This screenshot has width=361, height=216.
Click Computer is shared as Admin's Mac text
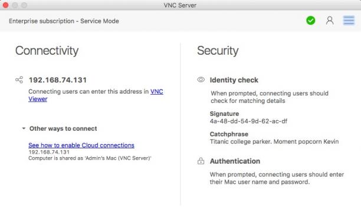(x=90, y=158)
